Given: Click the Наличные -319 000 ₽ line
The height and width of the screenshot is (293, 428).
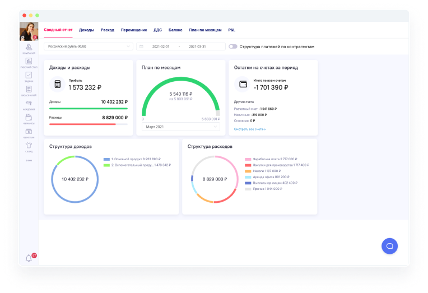Looking at the screenshot, I should [250, 115].
